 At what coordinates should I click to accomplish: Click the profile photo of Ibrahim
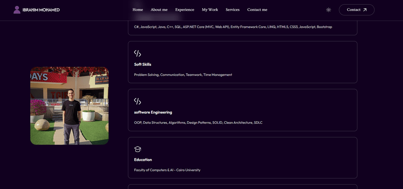pyautogui.click(x=69, y=106)
